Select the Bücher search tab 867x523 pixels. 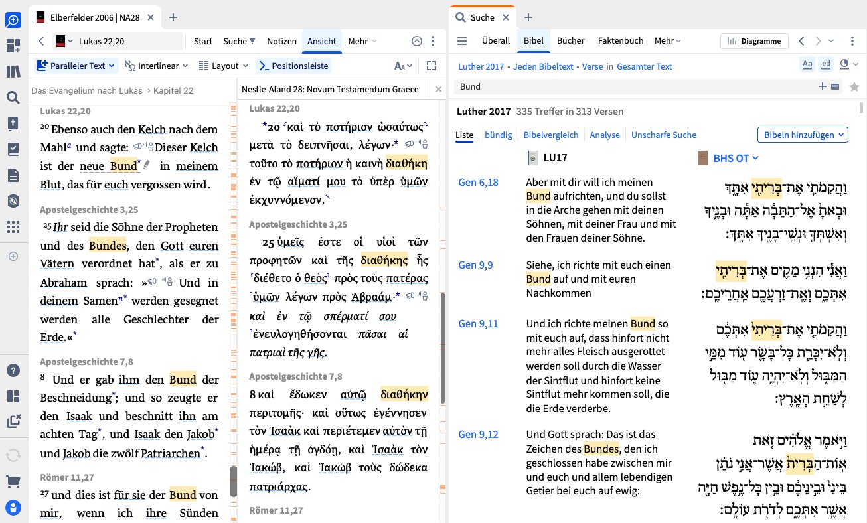pyautogui.click(x=571, y=41)
